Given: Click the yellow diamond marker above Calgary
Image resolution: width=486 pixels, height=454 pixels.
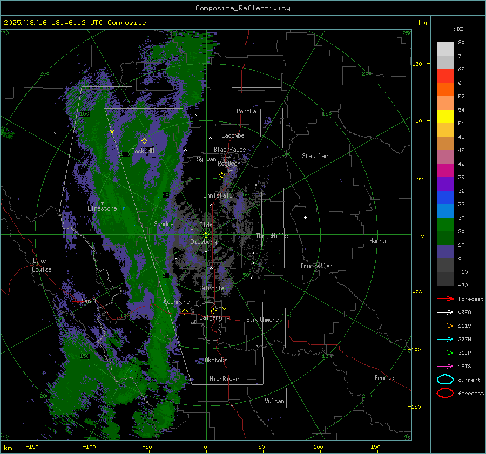Looking at the screenshot, I should [x=213, y=311].
